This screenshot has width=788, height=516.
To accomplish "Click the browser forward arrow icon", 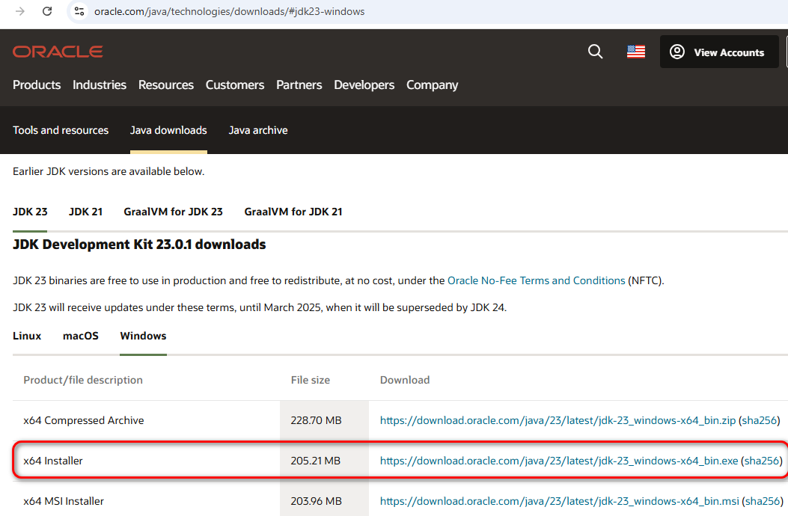I will pos(20,11).
